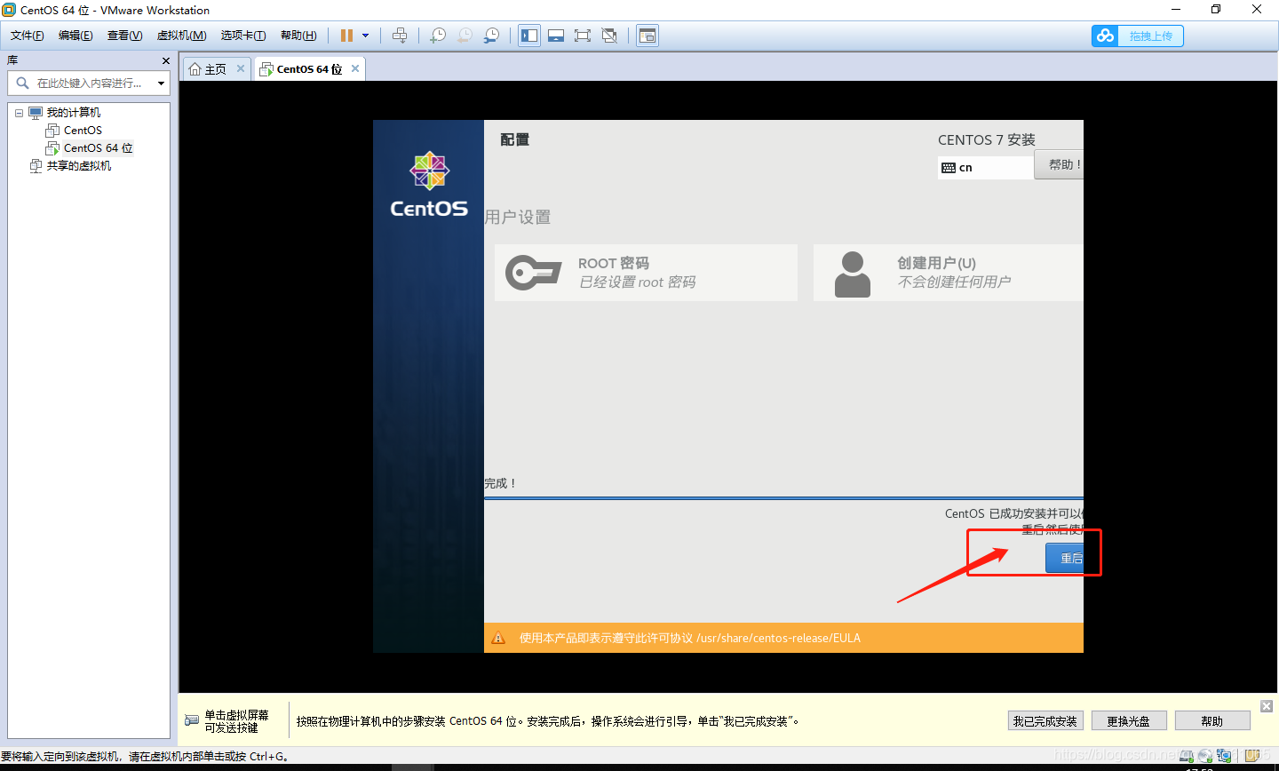The height and width of the screenshot is (771, 1279).
Task: Close the 主页 tab
Action: click(240, 68)
